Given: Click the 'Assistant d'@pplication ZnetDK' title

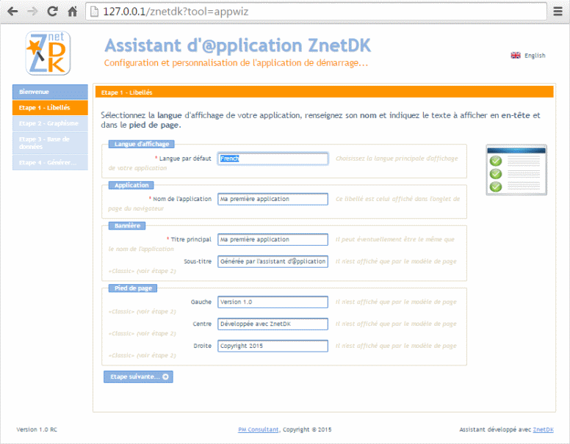Looking at the screenshot, I should [238, 46].
